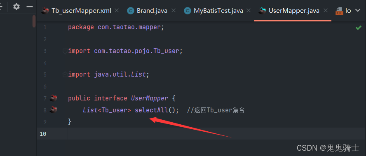366x156 pixels.
Task: Click the fold marker at line 5
Action: [x=65, y=75]
